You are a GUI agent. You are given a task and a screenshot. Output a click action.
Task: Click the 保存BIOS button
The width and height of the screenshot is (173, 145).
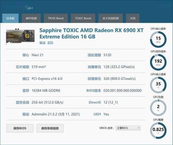(x=20, y=128)
